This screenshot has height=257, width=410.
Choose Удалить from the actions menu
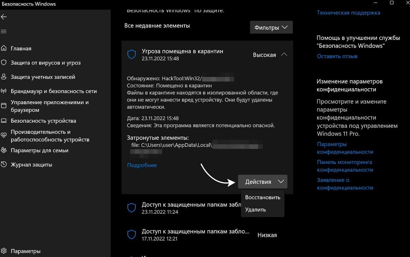click(x=255, y=210)
